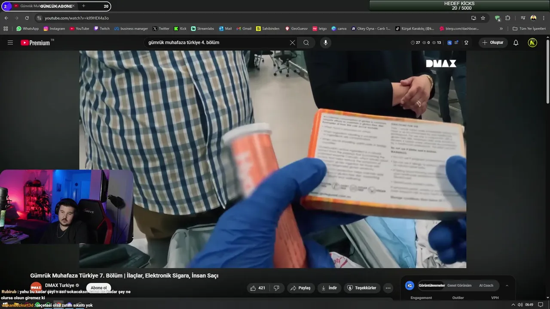Open DMAX Turkiye channel name
Viewport: 550px width, 309px height.
pos(60,285)
